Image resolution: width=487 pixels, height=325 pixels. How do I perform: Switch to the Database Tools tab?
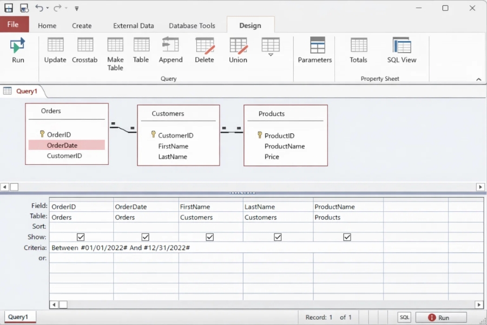point(192,25)
